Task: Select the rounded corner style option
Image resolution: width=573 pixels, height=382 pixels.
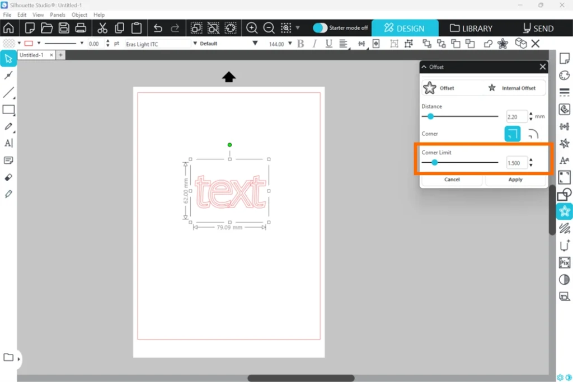Action: [x=533, y=134]
